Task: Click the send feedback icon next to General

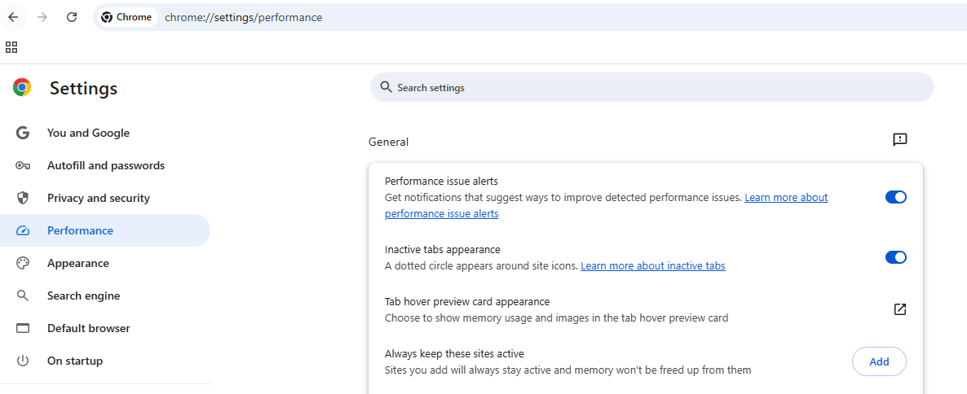Action: (899, 140)
